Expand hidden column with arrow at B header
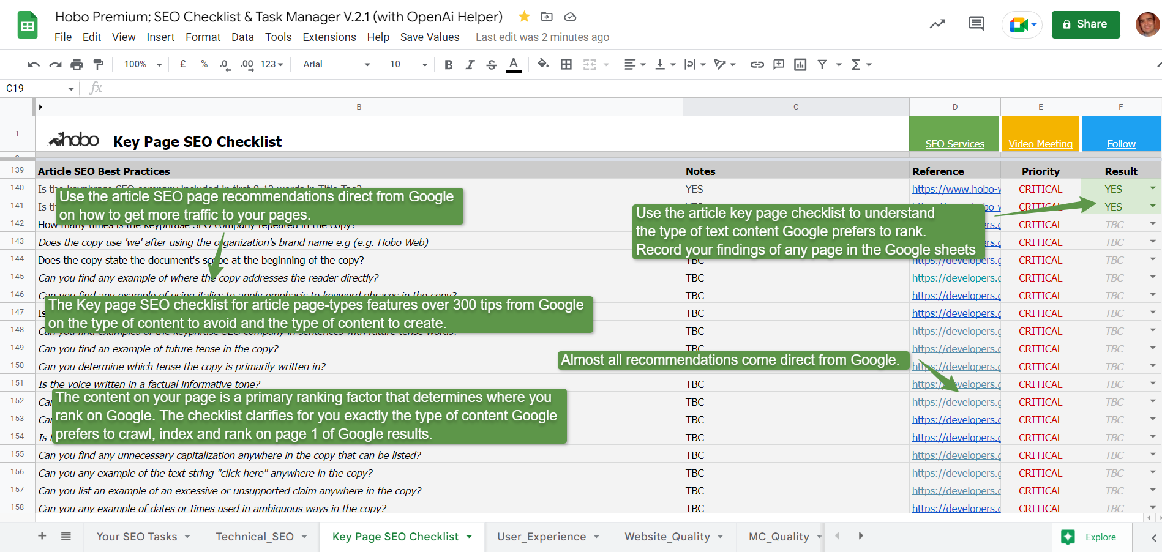Screen dimensions: 1162x552 (x=40, y=107)
